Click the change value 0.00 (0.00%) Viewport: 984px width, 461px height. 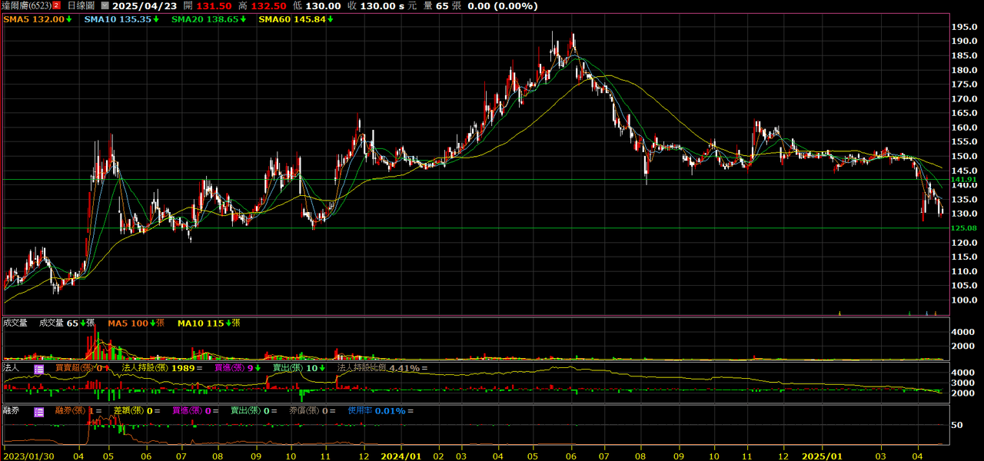(x=502, y=6)
